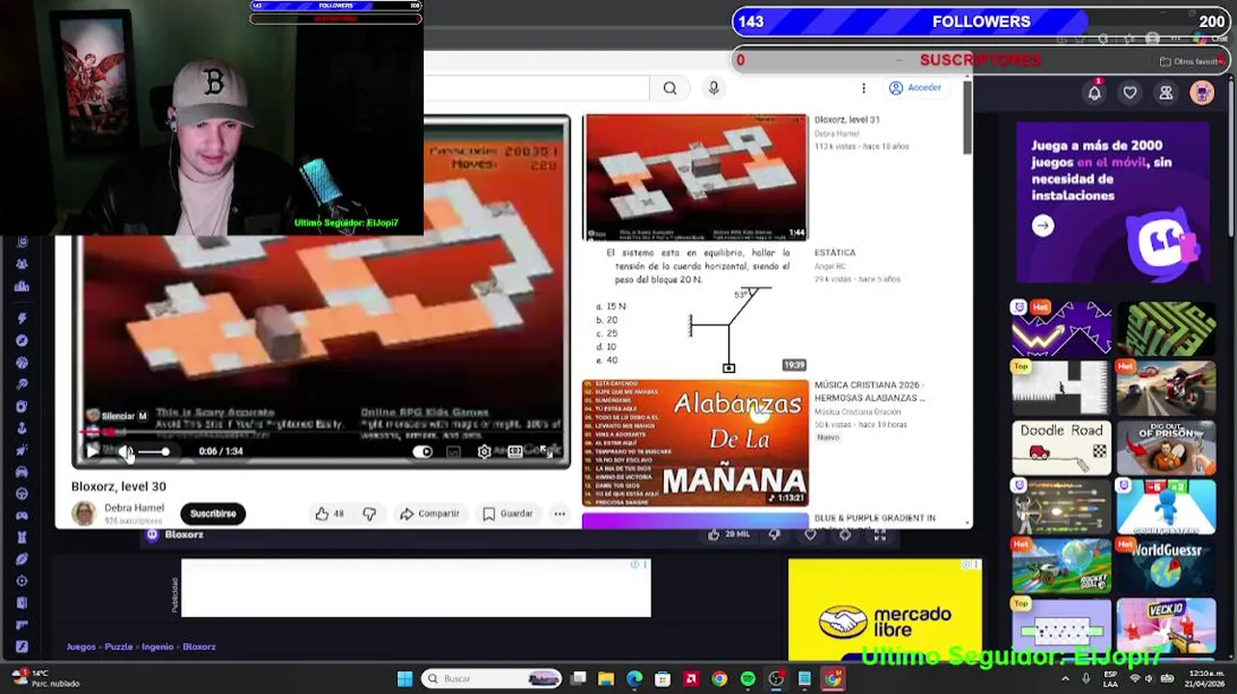This screenshot has height=694, width=1237.
Task: Adjust the video volume slider
Action: click(x=153, y=451)
